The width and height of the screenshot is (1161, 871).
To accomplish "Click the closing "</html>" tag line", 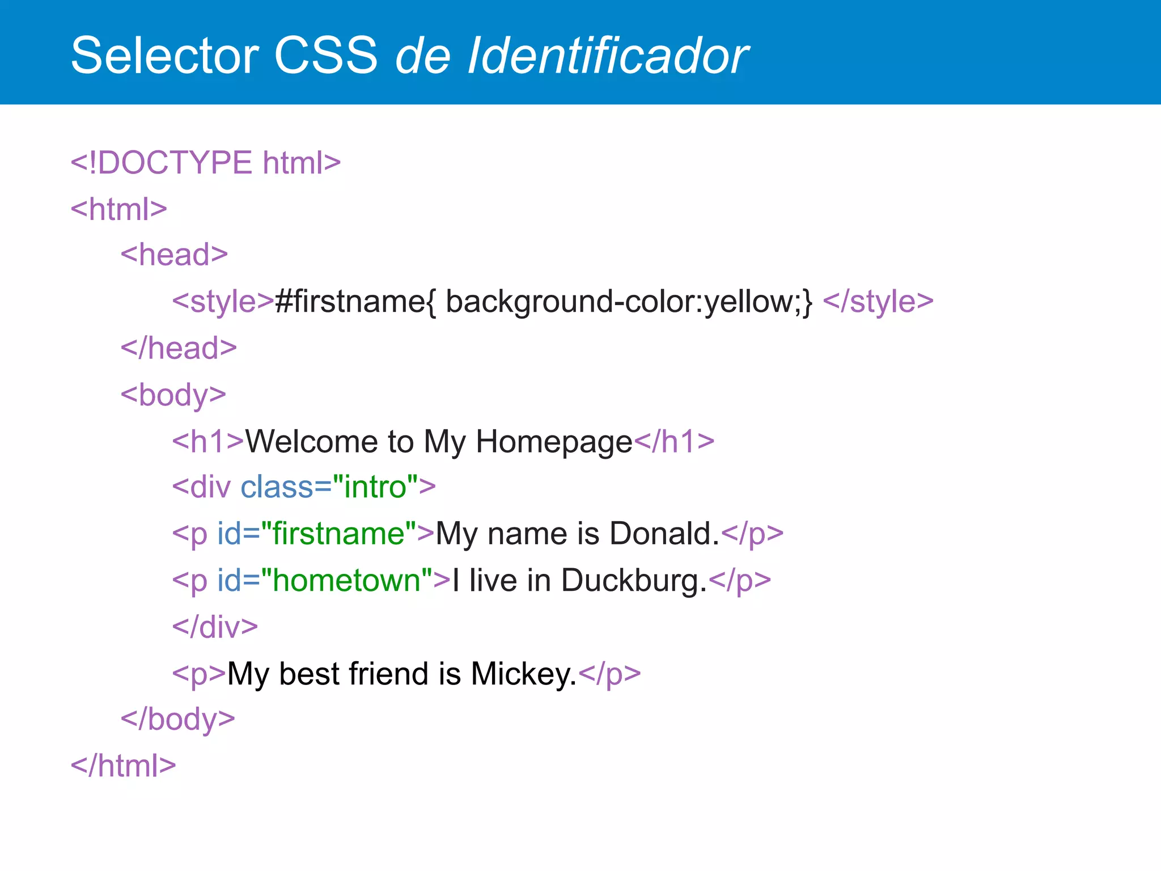I will pyautogui.click(x=124, y=766).
